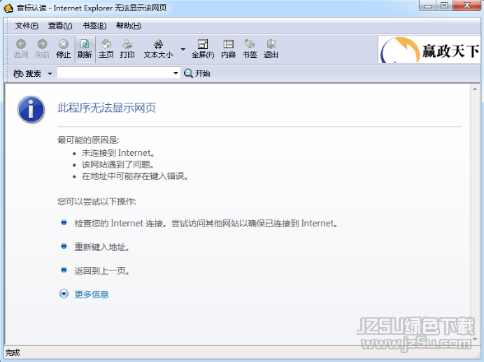Screen dimensions: 484x362
Task: Open the 文件(F) menu
Action: pyautogui.click(x=27, y=26)
